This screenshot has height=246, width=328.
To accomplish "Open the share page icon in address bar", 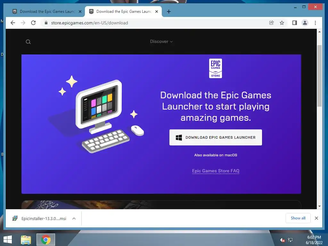I will click(x=272, y=23).
